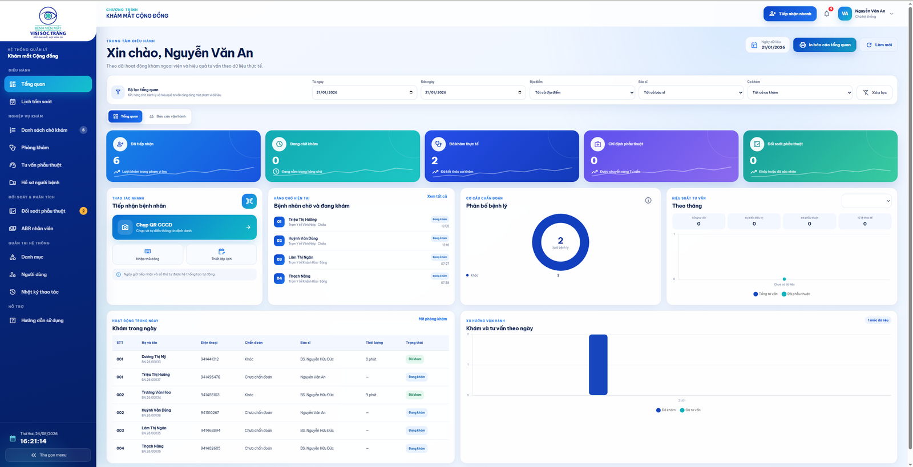
Task: Click the Đến ngày date field
Action: click(473, 92)
